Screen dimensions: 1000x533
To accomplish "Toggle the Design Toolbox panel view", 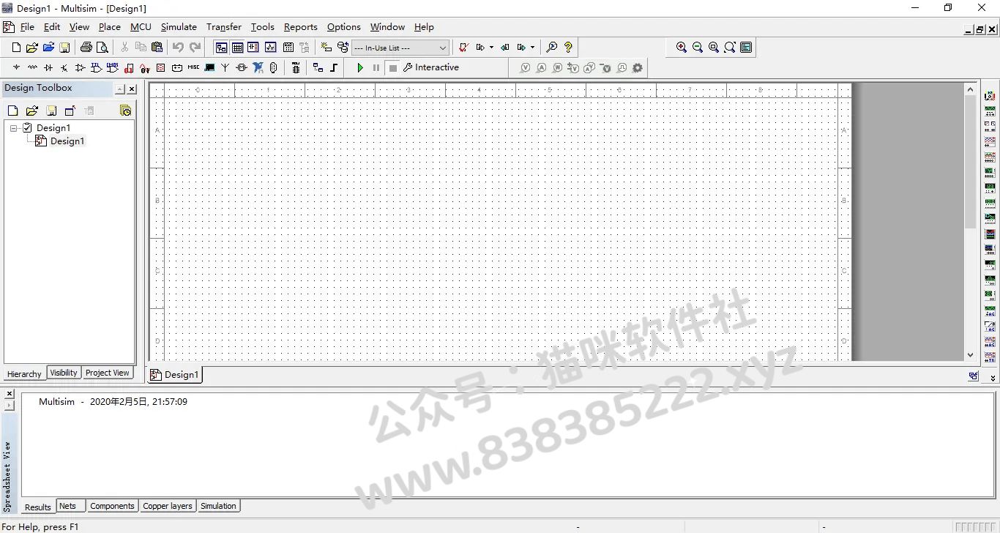I will [220, 48].
